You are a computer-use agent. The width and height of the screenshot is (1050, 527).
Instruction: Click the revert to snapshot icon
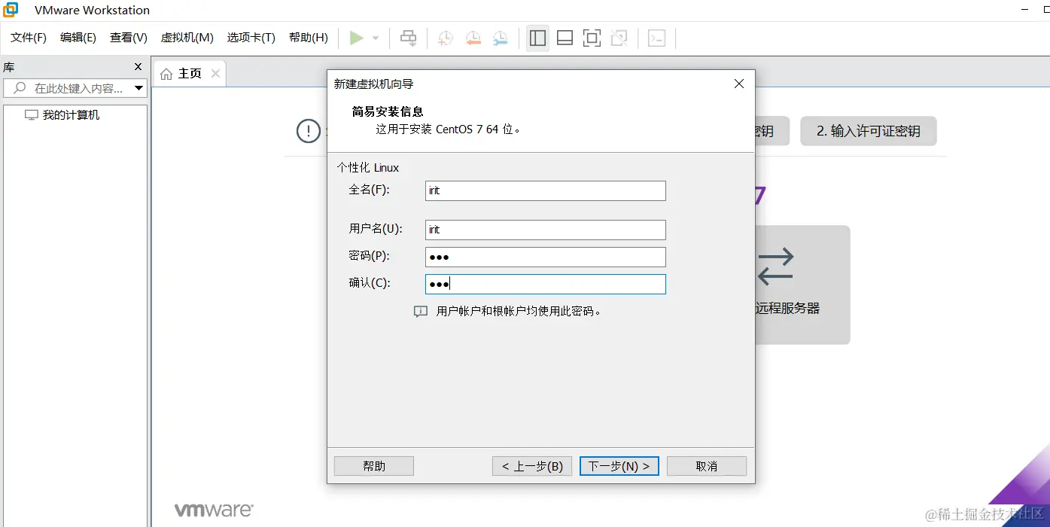(x=473, y=38)
